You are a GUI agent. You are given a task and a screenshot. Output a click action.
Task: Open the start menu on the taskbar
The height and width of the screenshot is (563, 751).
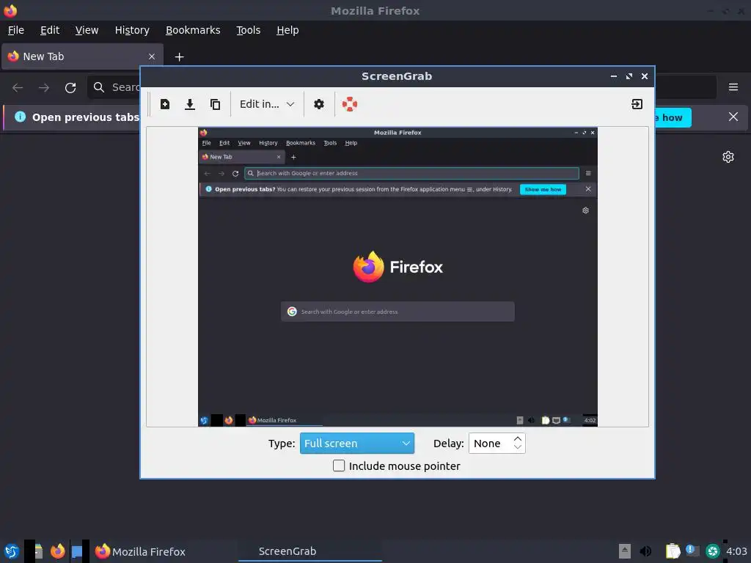12,551
